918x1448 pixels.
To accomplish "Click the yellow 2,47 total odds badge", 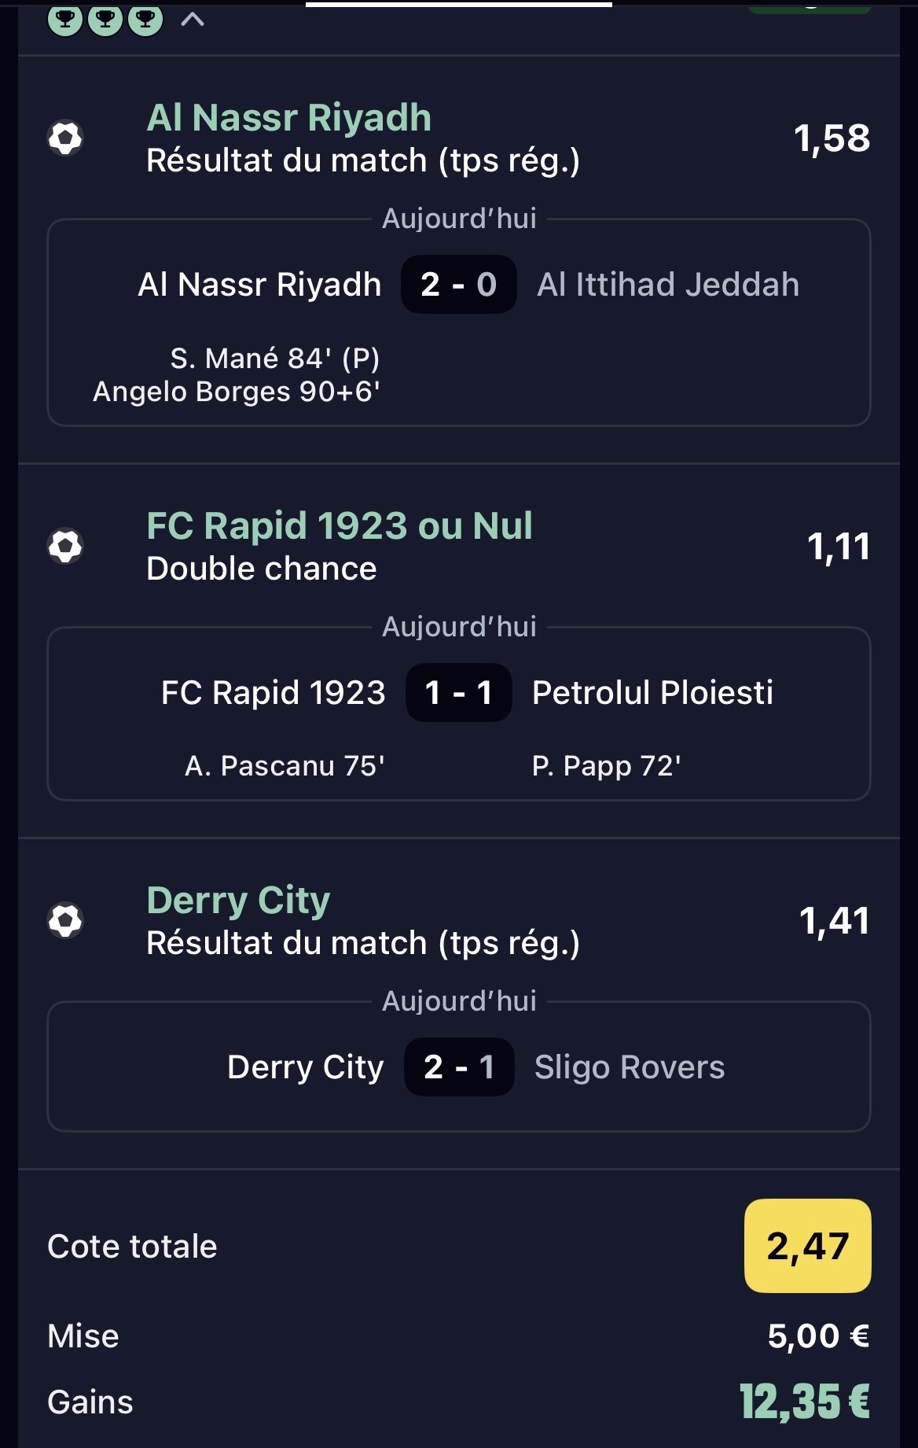I will pos(807,1246).
